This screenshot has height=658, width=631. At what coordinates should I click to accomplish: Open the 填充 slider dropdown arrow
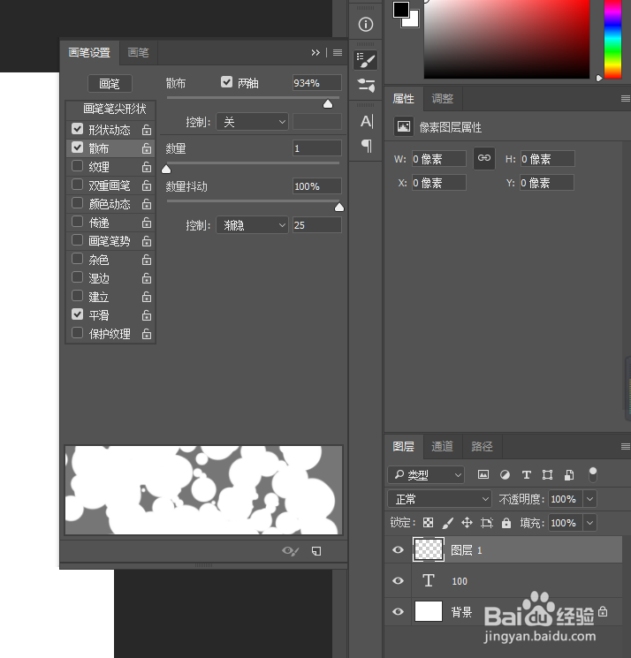tap(589, 523)
